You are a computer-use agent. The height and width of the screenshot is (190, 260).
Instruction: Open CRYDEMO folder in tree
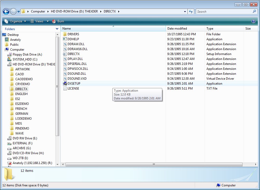(x=23, y=84)
